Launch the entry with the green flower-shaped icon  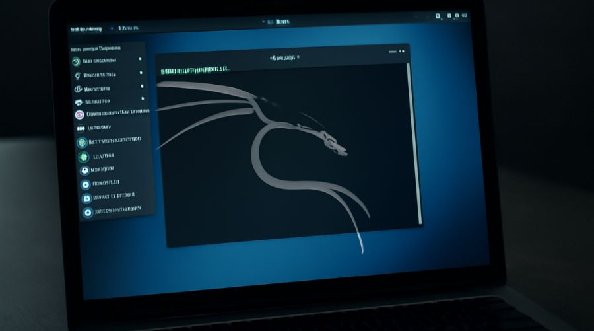coord(96,156)
